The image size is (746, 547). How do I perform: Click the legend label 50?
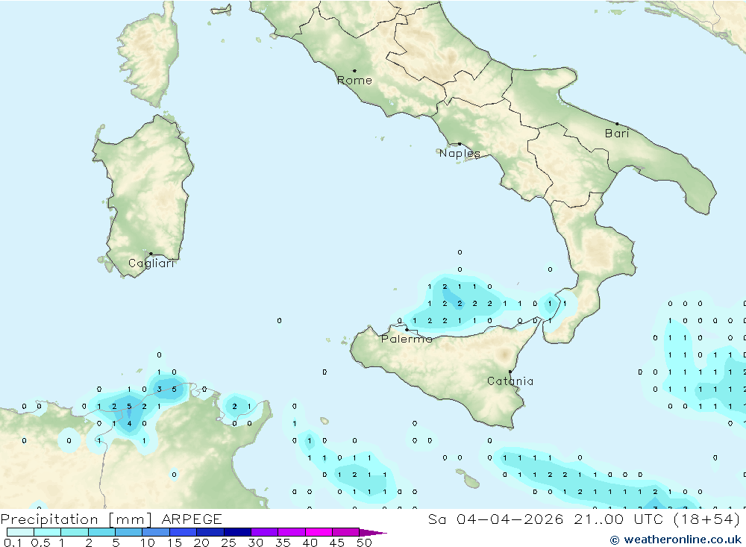(364, 543)
